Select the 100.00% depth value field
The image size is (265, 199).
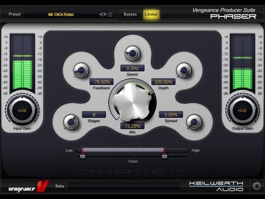click(x=163, y=82)
